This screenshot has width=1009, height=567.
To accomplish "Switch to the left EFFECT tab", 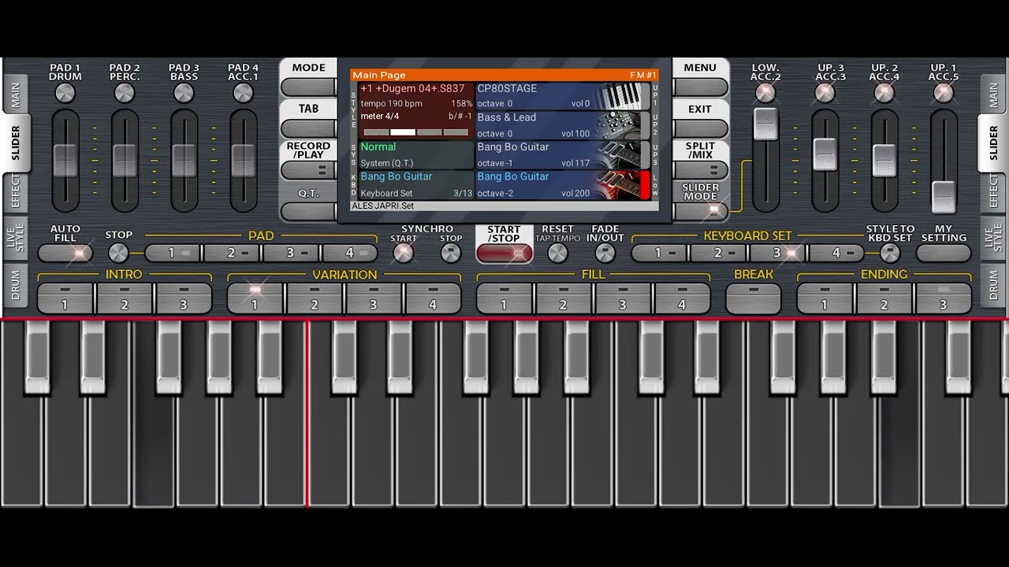I will coord(16,192).
